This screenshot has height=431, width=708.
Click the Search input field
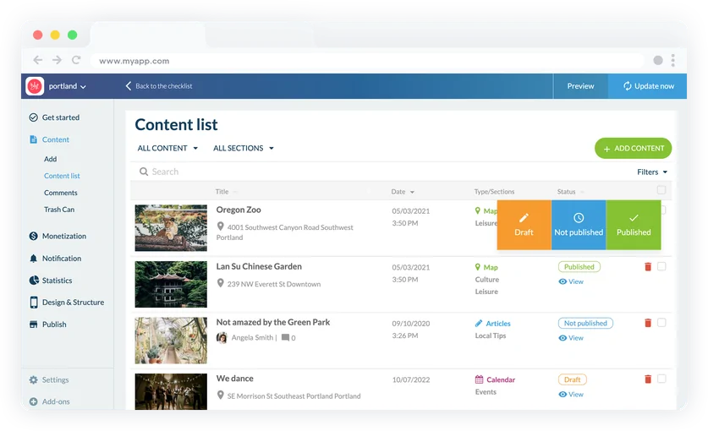(254, 172)
